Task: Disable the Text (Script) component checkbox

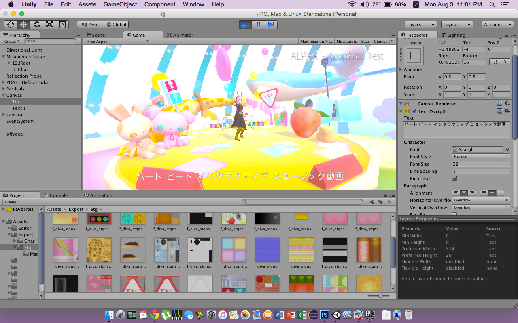Action: pyautogui.click(x=414, y=111)
